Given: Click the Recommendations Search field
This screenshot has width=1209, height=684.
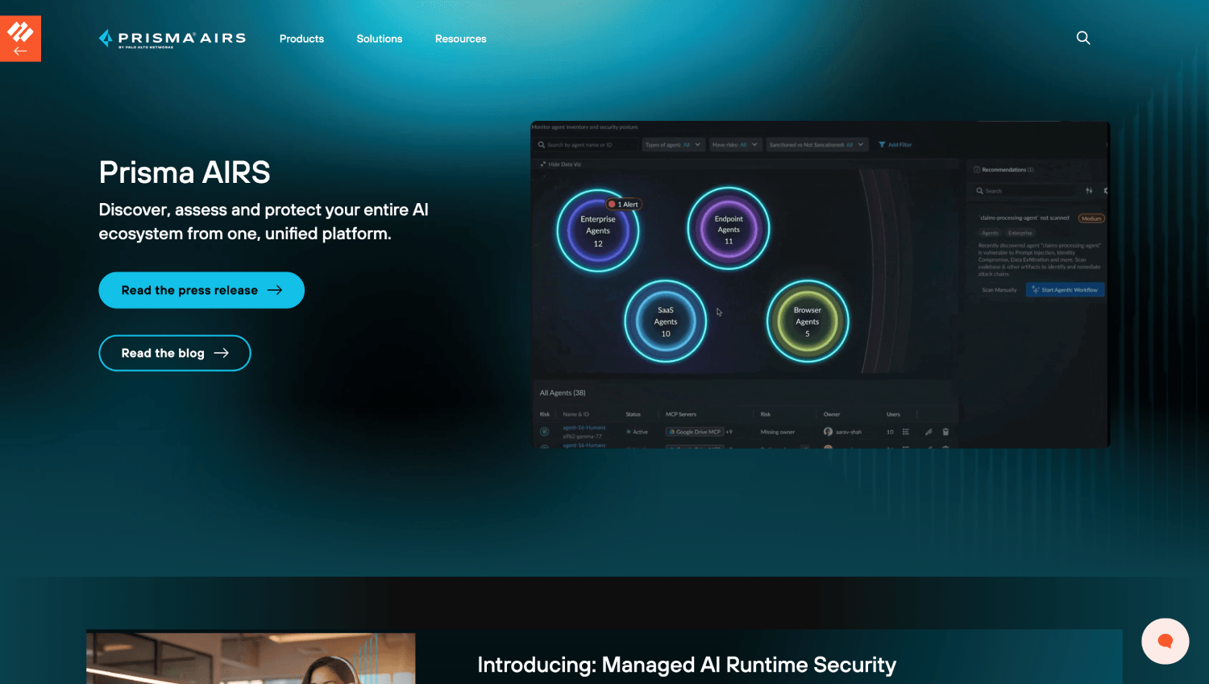Looking at the screenshot, I should pos(1026,191).
